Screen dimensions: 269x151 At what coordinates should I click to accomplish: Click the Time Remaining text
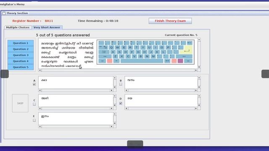pyautogui.click(x=98, y=21)
